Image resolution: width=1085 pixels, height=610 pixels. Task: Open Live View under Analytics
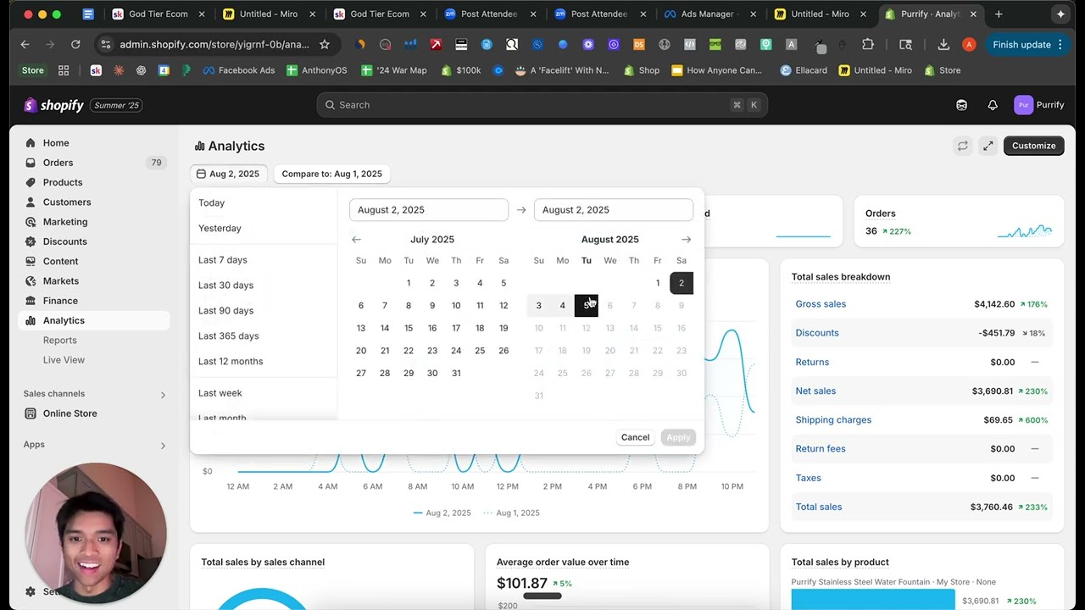coord(64,360)
